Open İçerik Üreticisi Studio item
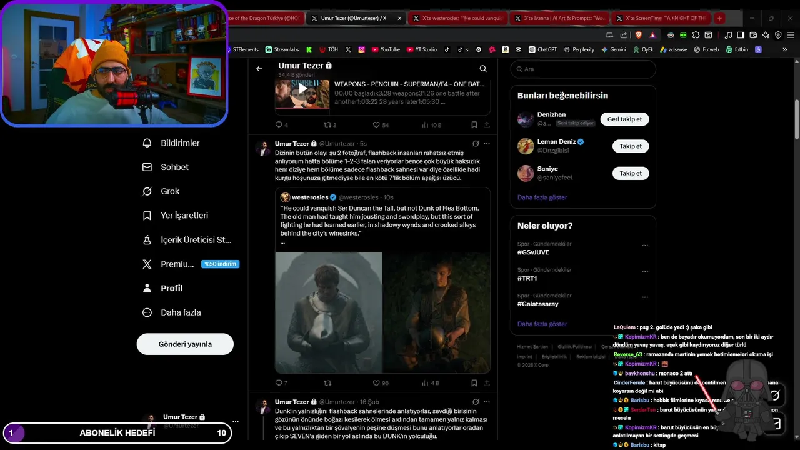The width and height of the screenshot is (800, 450). (187, 240)
